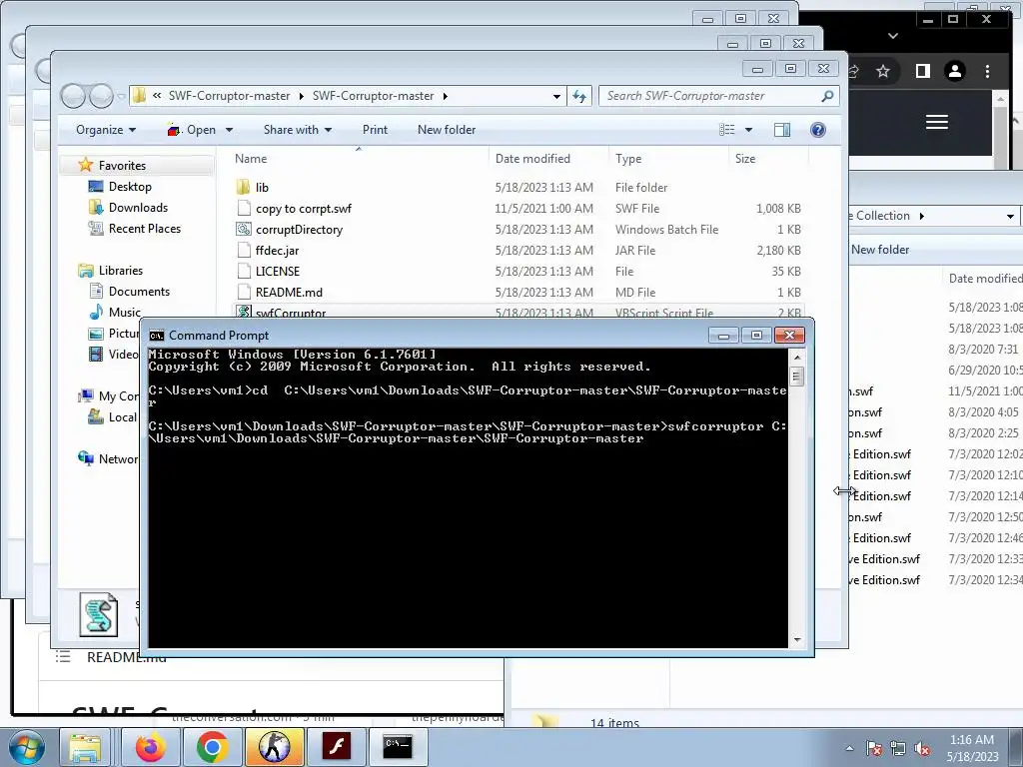Click Command Prompt scroll up arrow

pos(796,358)
